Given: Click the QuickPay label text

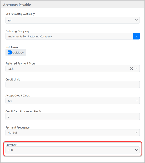Looking at the screenshot, I should (18, 53).
